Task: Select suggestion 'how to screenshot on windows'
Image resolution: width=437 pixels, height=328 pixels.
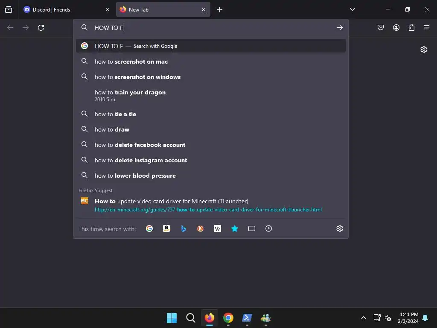Action: (x=211, y=77)
